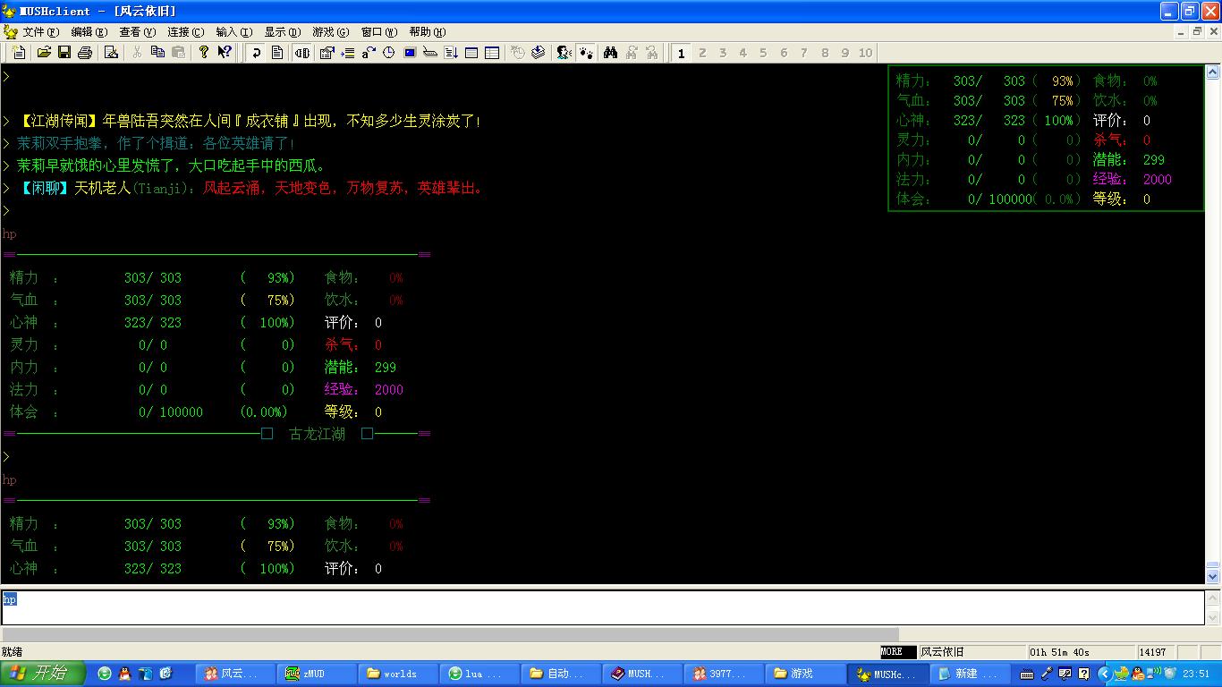Image resolution: width=1222 pixels, height=687 pixels.
Task: Open the world properties checklist icon
Action: tap(327, 53)
